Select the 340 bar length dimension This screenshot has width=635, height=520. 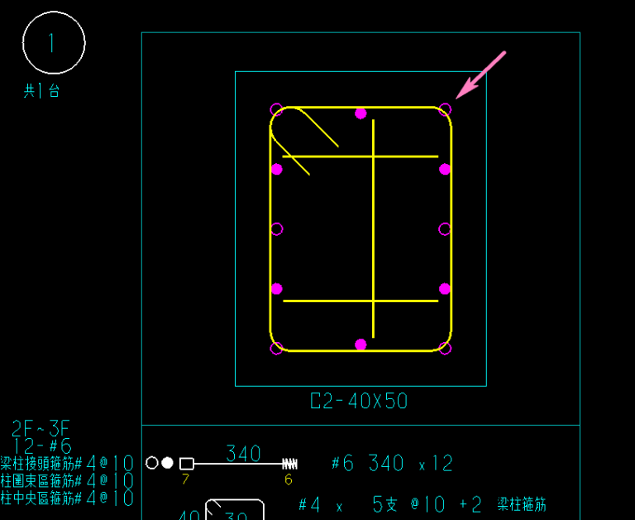coord(243,454)
